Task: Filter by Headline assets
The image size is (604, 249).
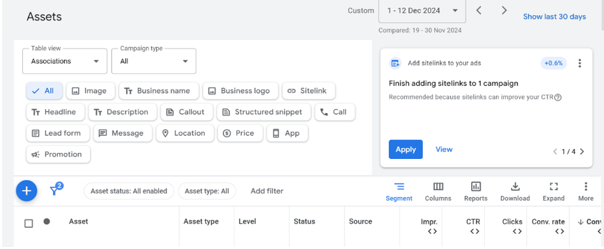Action: (x=55, y=112)
